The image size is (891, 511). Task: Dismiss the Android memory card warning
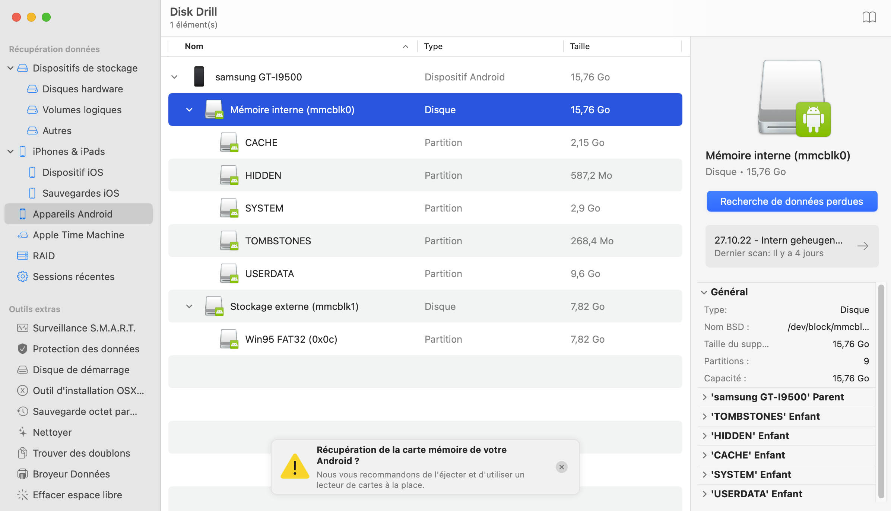click(561, 467)
